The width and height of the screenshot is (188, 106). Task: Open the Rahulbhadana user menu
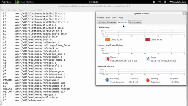tap(178, 2)
